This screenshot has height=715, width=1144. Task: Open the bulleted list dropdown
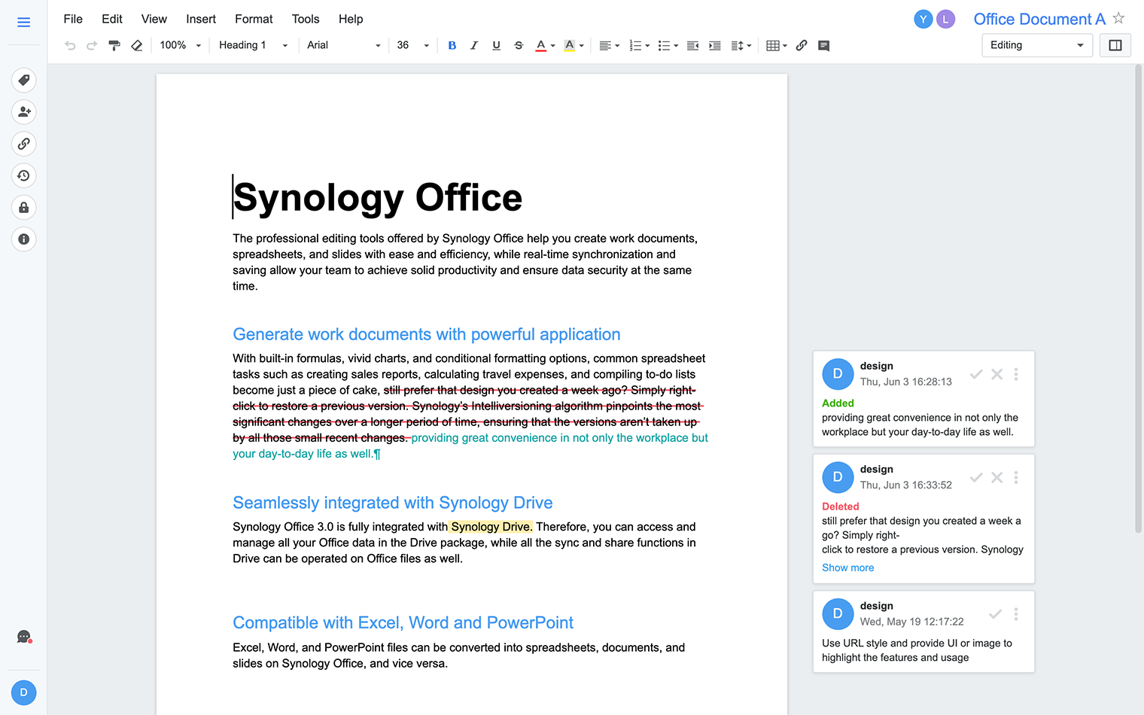pos(668,46)
